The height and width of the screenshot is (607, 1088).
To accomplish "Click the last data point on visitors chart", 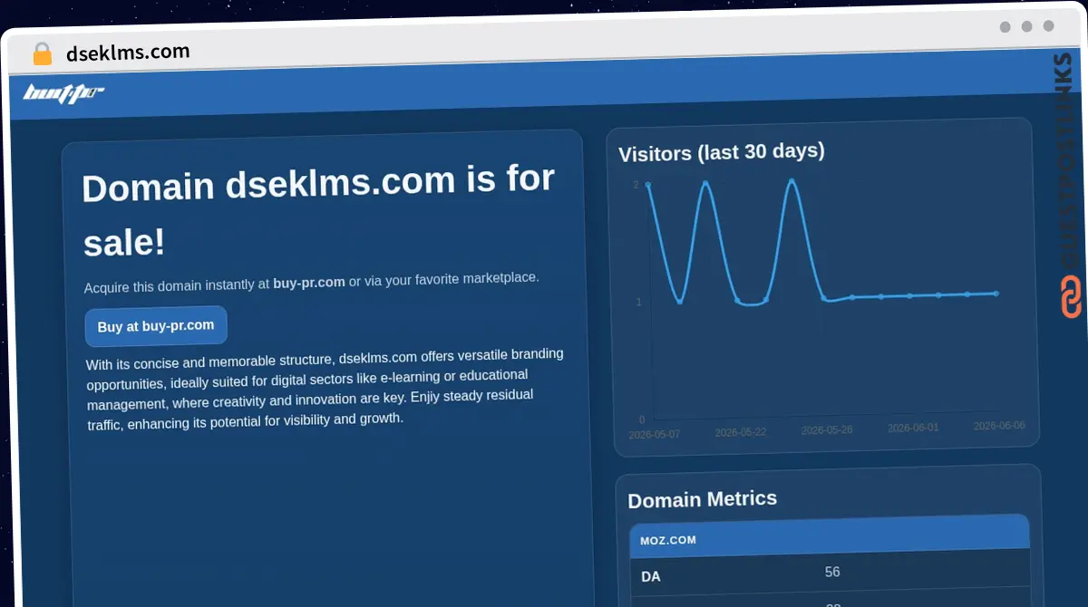I will (996, 294).
